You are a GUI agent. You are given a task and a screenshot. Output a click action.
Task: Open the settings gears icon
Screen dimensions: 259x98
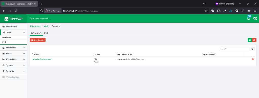(x=255, y=18)
